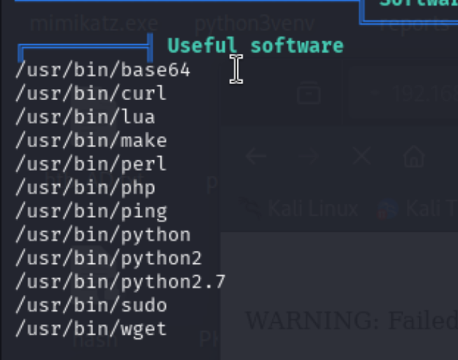This screenshot has width=458, height=360.
Task: Select the /usr/bin/ping line
Action: (91, 212)
